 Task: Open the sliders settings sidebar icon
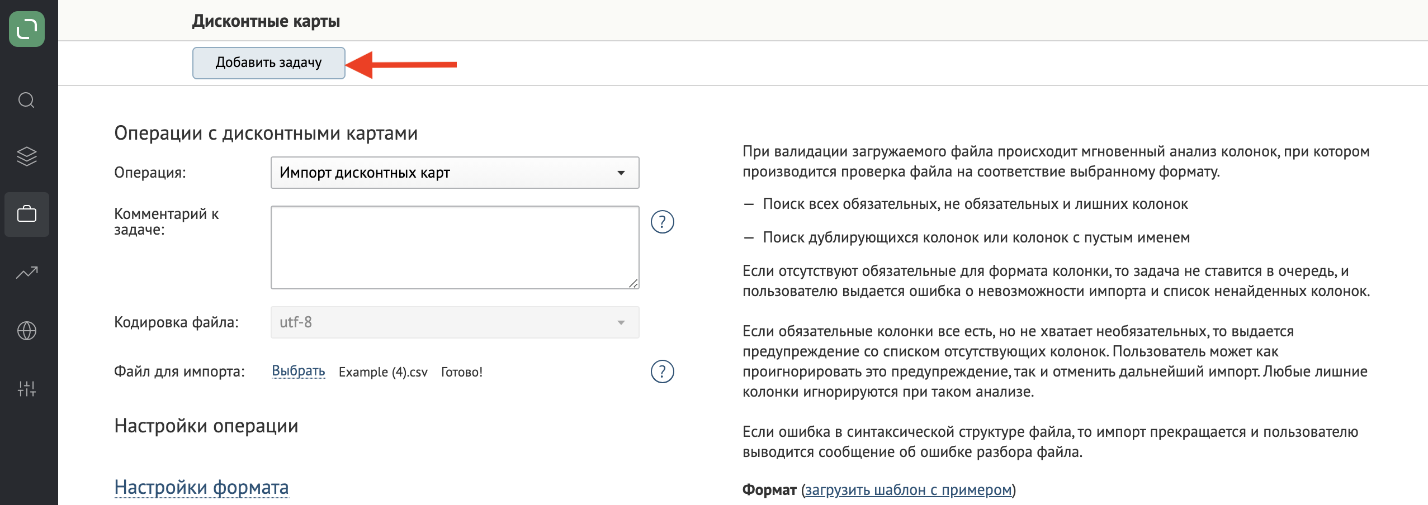point(27,389)
